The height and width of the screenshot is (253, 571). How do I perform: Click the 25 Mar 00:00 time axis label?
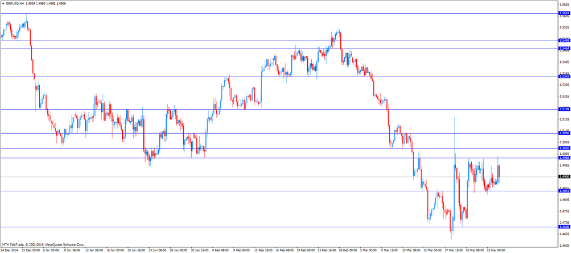click(495, 251)
